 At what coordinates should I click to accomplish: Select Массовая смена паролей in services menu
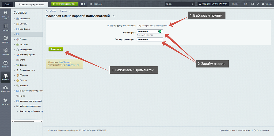click(31, 101)
